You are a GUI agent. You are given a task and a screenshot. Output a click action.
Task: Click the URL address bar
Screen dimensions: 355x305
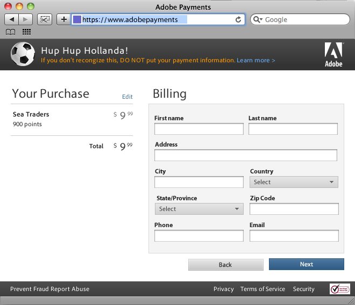(158, 19)
